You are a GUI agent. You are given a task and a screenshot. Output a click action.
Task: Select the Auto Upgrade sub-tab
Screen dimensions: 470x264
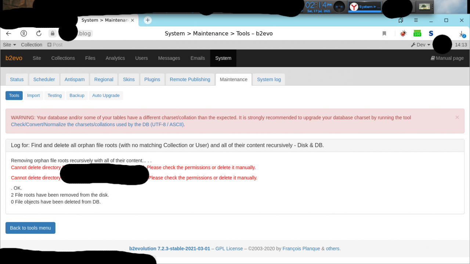pyautogui.click(x=106, y=95)
